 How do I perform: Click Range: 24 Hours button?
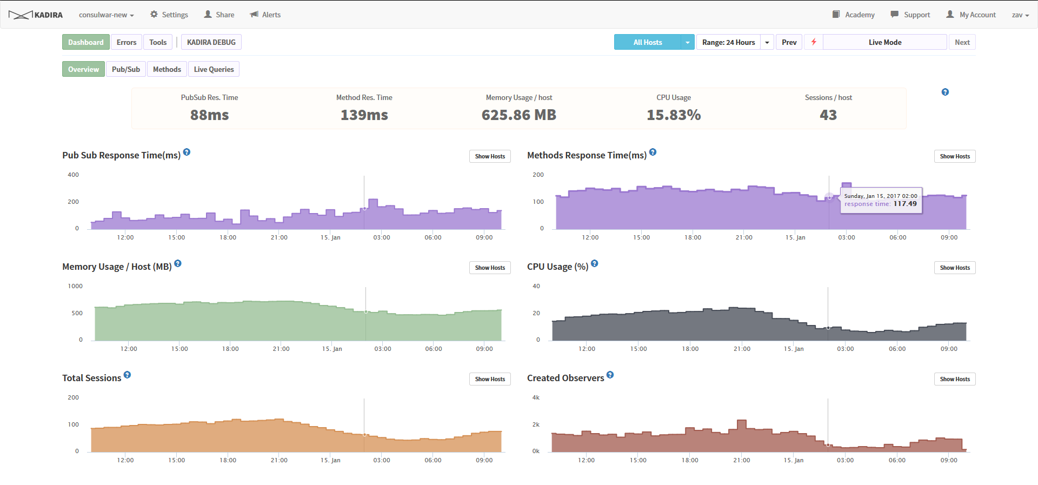click(x=728, y=42)
